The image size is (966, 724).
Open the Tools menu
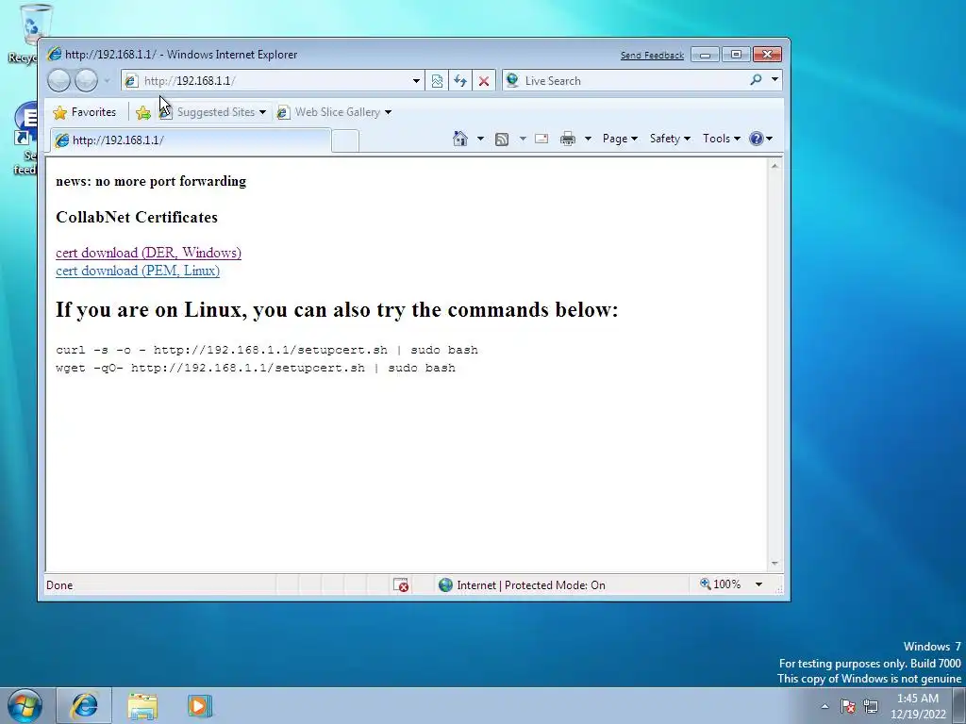point(722,139)
